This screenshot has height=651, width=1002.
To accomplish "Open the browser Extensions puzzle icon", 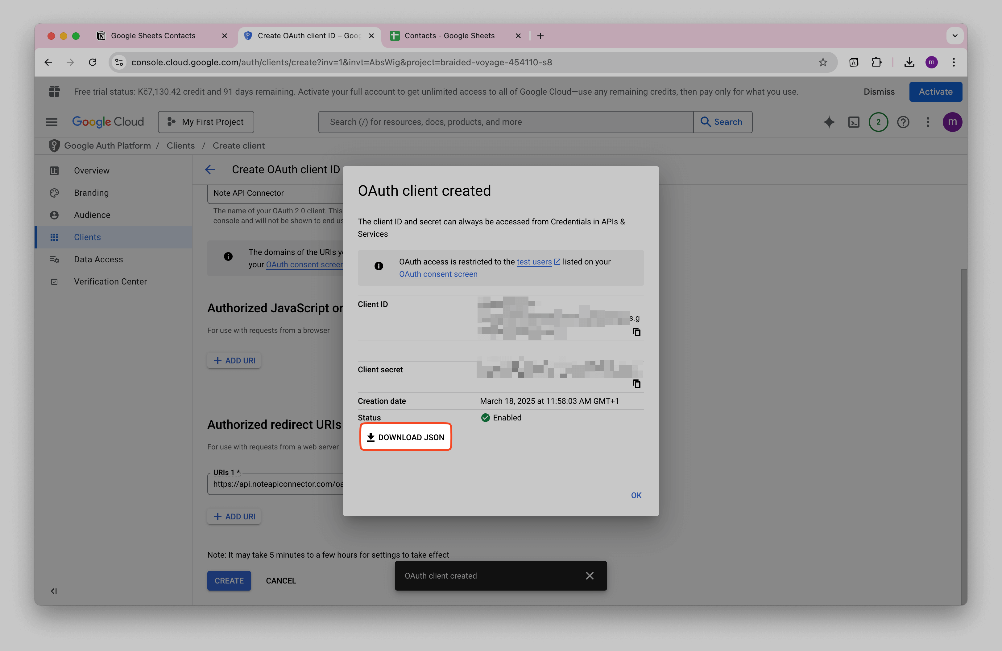I will coord(876,62).
